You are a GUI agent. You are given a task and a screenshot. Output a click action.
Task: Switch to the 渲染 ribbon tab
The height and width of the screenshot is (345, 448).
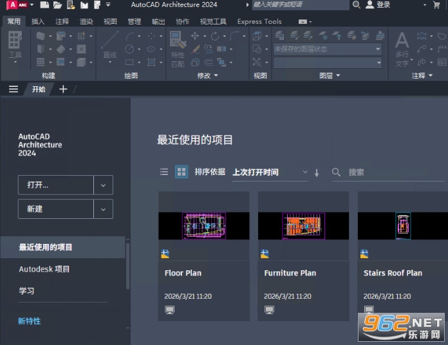click(86, 21)
